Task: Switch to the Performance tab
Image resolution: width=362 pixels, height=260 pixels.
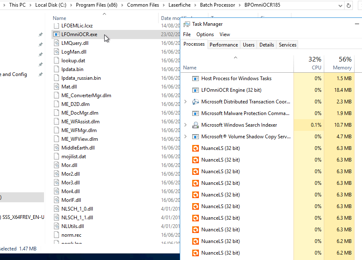Action: pyautogui.click(x=224, y=45)
